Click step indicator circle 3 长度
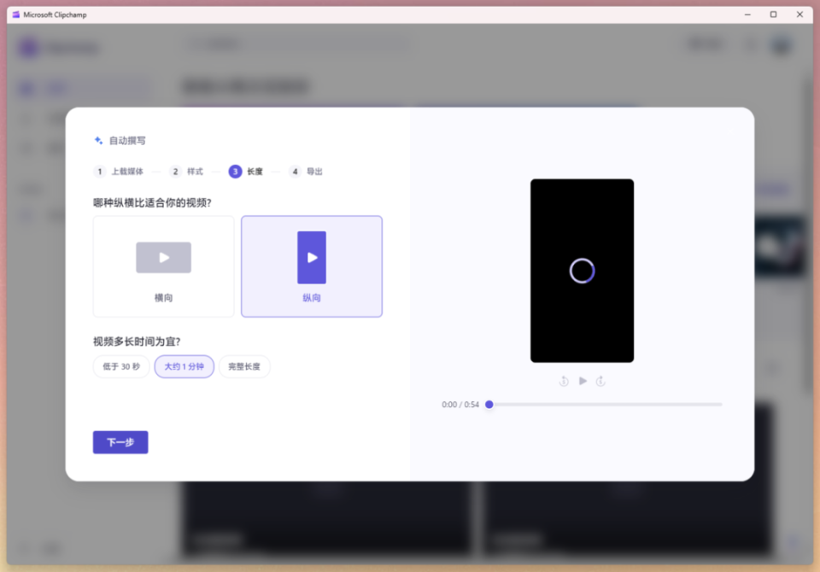 point(237,172)
